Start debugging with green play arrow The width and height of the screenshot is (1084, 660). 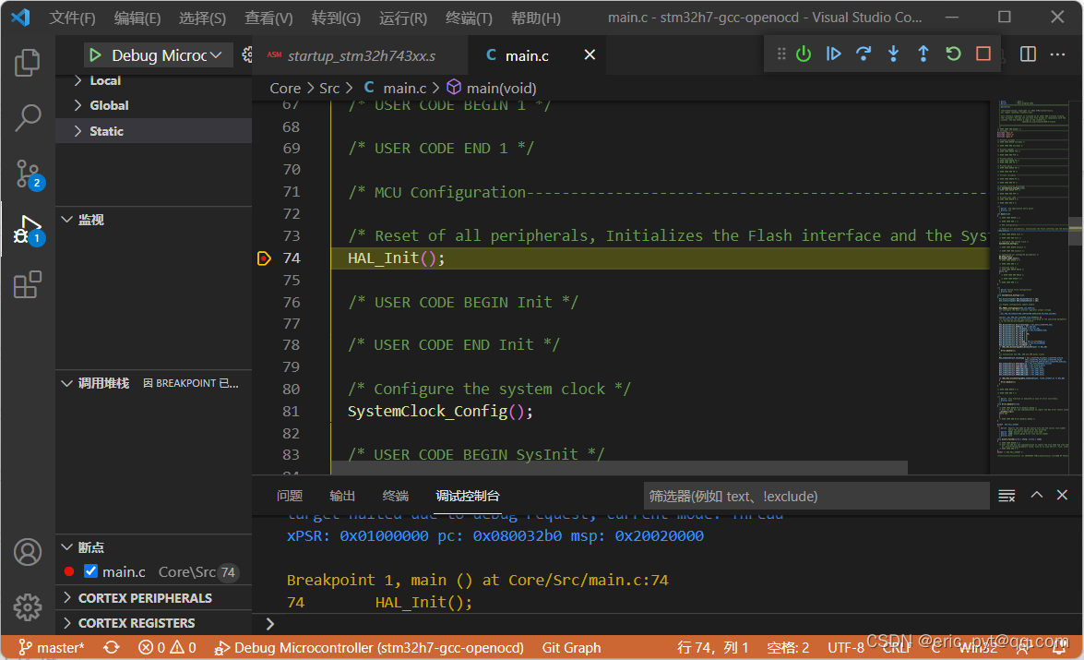tap(95, 55)
